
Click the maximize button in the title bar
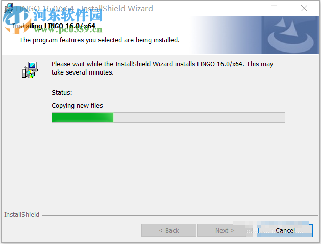[x=274, y=8]
